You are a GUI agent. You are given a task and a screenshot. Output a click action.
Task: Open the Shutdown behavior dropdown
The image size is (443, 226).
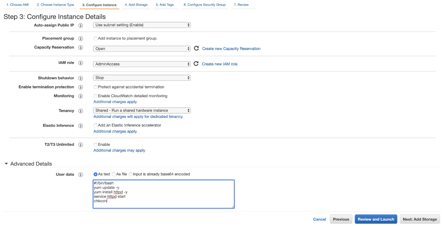pos(142,78)
